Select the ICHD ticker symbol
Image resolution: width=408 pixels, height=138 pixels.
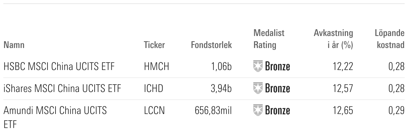click(154, 89)
